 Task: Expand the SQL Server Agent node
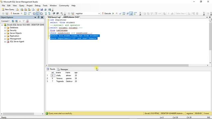[x=5, y=42]
